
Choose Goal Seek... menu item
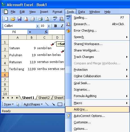coord(97,83)
